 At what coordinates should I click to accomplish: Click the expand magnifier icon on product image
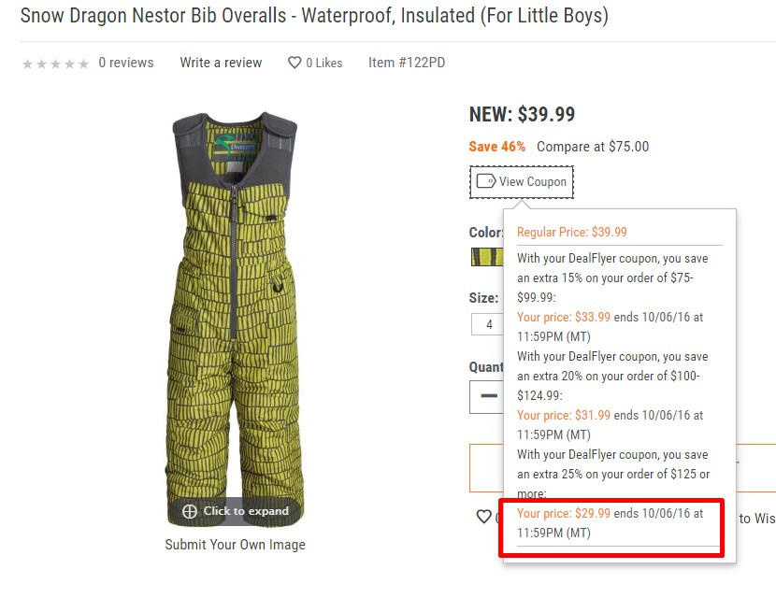click(x=190, y=511)
